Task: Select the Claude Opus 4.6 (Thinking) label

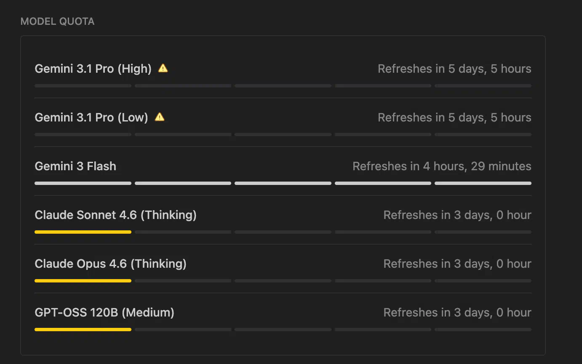Action: [110, 264]
